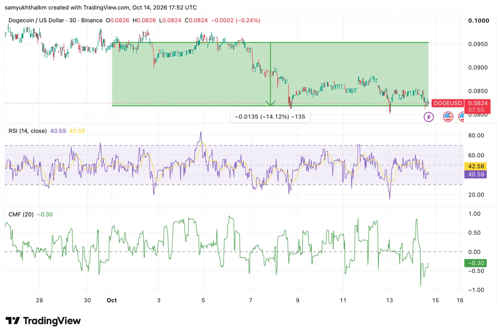Viewport: 501px width, 335px height.
Task: Click the purple 40.59 tag on RSI scale
Action: click(x=475, y=174)
